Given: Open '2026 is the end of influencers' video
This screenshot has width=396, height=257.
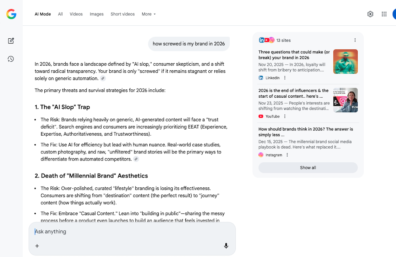Looking at the screenshot, I should point(293,93).
